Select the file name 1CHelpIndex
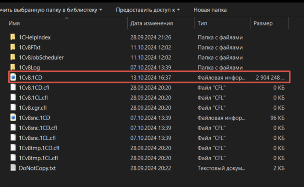The width and height of the screenshot is (304, 187). tap(35, 37)
